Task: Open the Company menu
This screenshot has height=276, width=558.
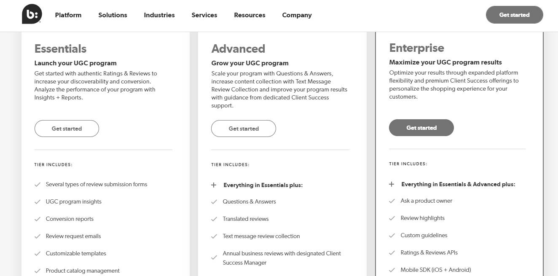Action: coord(297,15)
